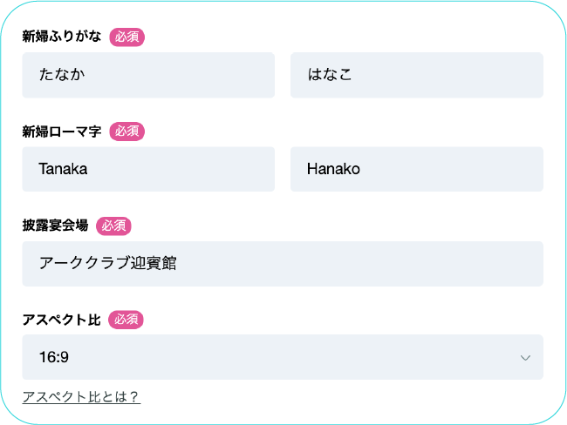Image resolution: width=567 pixels, height=425 pixels.
Task: Click the 必須 badge beside 披露宴会場
Action: click(113, 226)
